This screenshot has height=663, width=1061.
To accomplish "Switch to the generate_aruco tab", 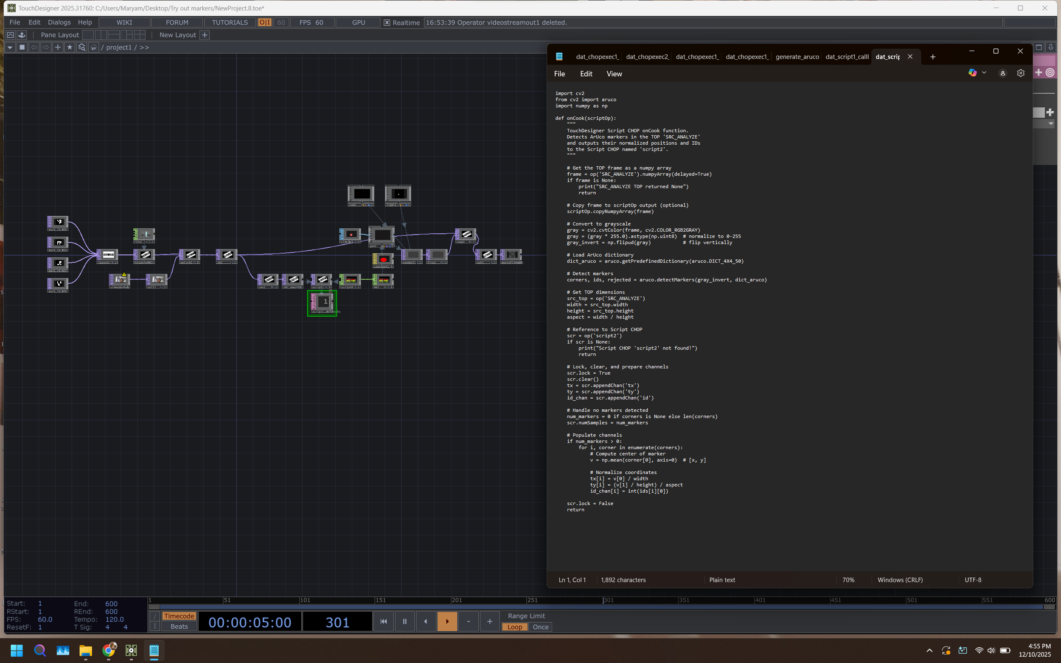I will 797,56.
